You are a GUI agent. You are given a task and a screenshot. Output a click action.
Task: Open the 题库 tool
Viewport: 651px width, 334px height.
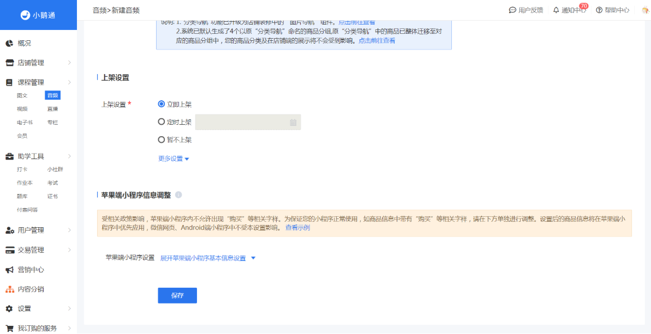(22, 196)
